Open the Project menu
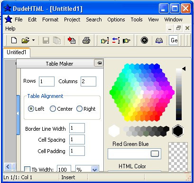194x183 pixels. pyautogui.click(x=72, y=19)
